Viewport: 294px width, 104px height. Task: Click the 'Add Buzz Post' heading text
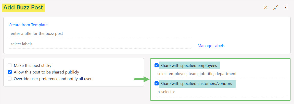23,8
